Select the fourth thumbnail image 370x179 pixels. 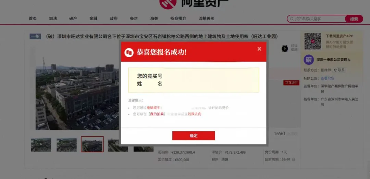[x=118, y=145]
